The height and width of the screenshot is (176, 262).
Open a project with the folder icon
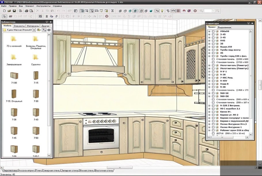click(9, 11)
